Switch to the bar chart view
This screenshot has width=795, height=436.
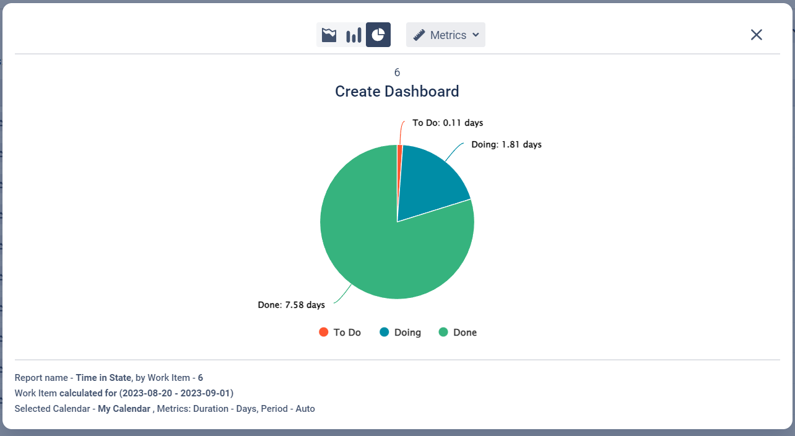[354, 35]
